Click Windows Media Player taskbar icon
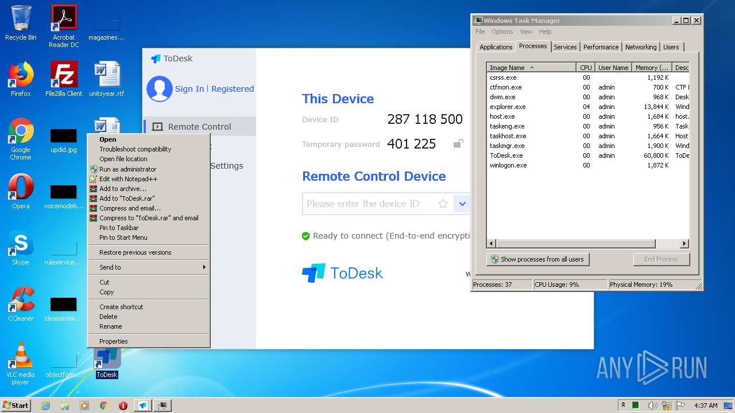Screen dimensions: 735x413 (x=84, y=406)
